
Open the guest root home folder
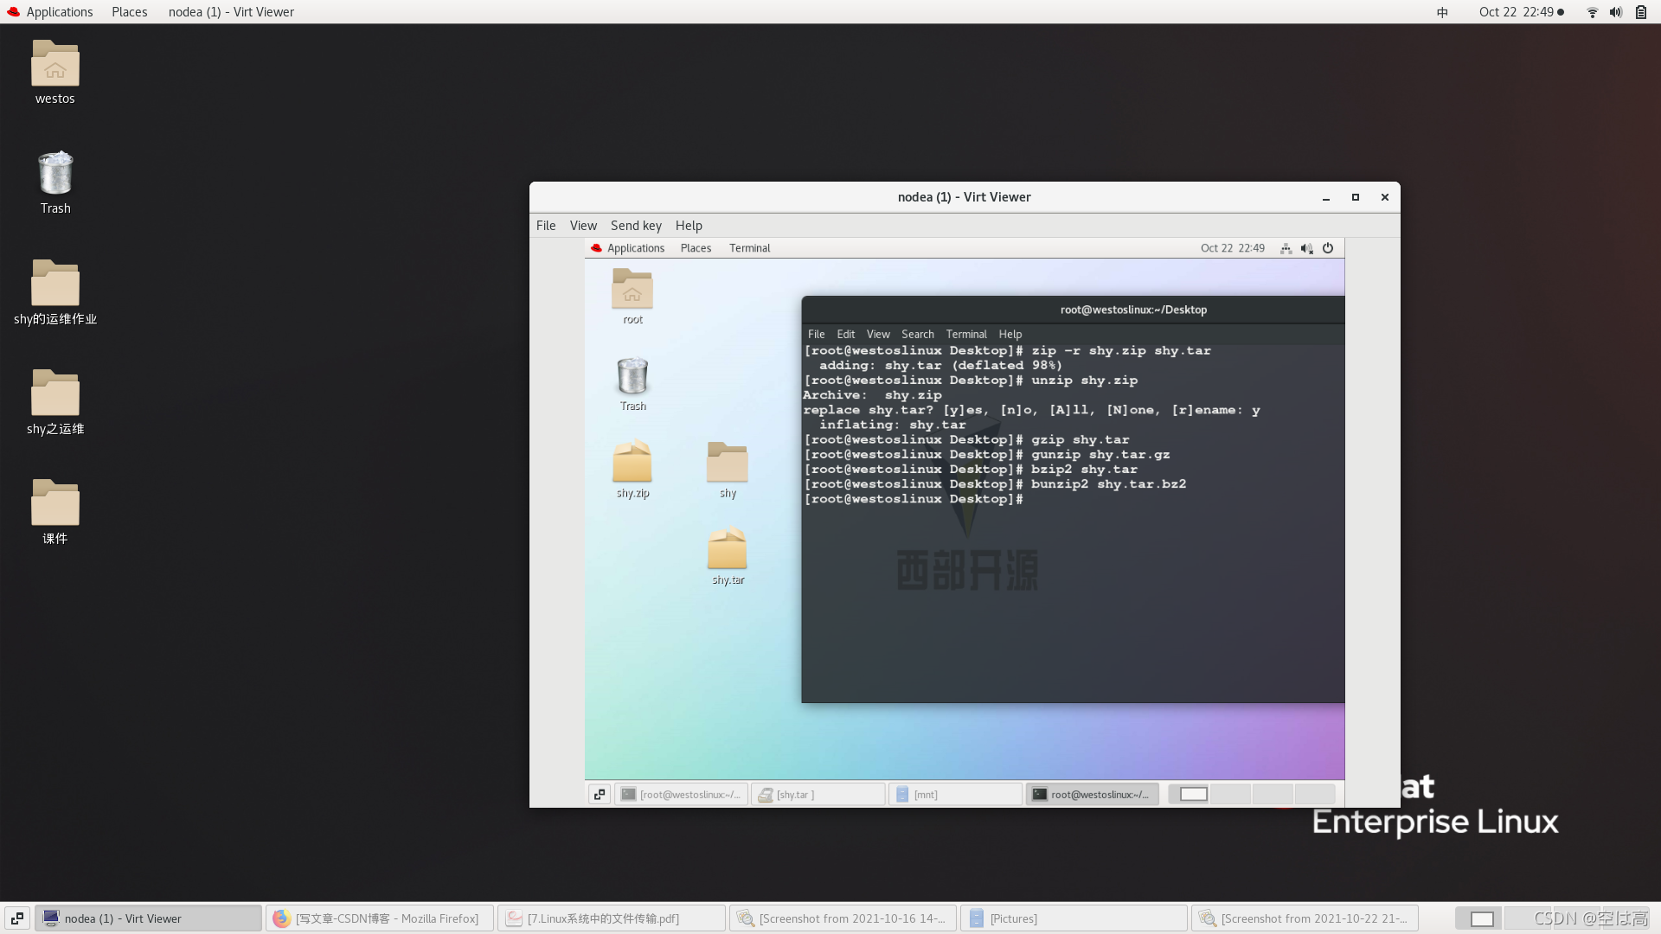(x=632, y=290)
